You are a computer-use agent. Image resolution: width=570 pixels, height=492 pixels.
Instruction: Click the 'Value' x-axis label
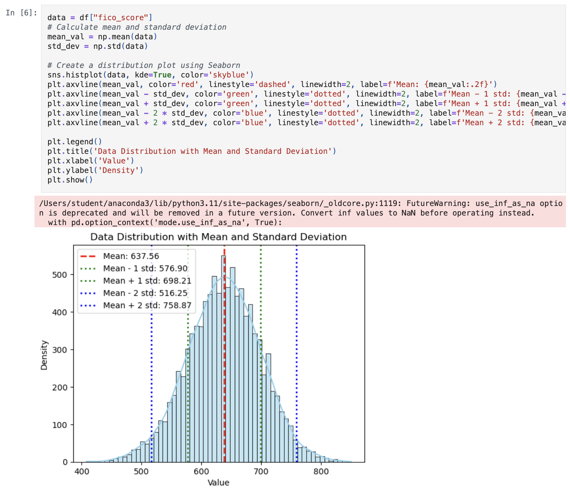(219, 482)
